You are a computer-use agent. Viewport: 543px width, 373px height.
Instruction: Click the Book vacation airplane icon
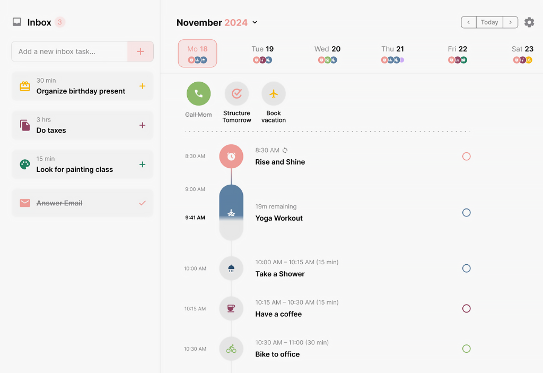pyautogui.click(x=273, y=93)
